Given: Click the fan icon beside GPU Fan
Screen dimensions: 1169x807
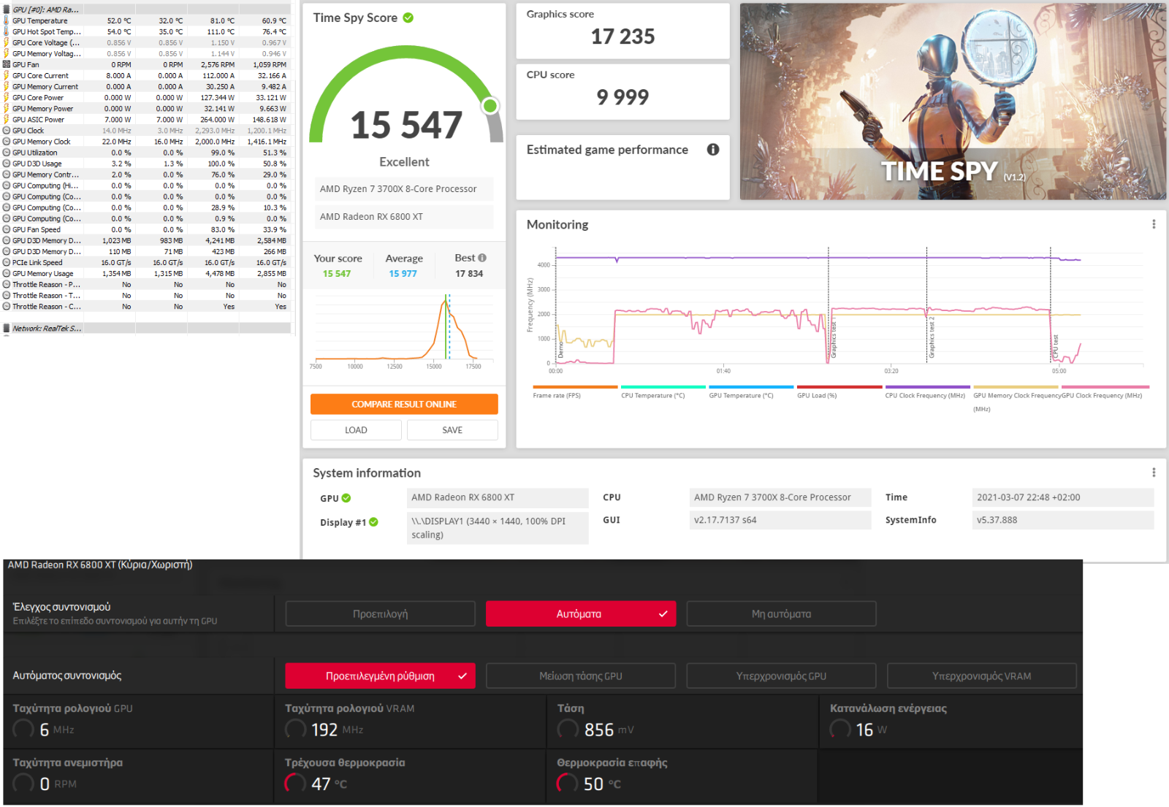Looking at the screenshot, I should pyautogui.click(x=7, y=64).
